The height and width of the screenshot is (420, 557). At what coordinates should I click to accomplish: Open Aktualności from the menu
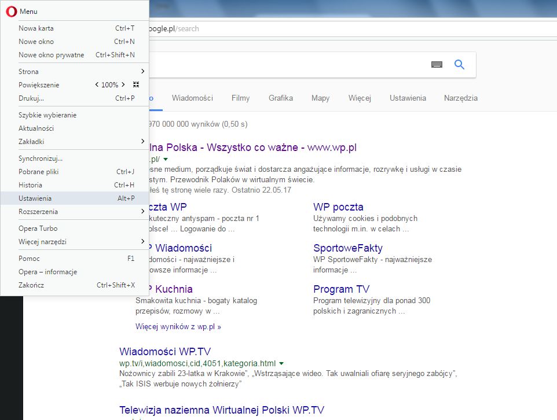coord(75,128)
